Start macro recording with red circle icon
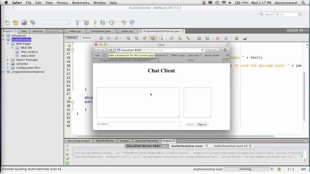Image resolution: width=310 pixels, height=174 pixels. pos(217,38)
